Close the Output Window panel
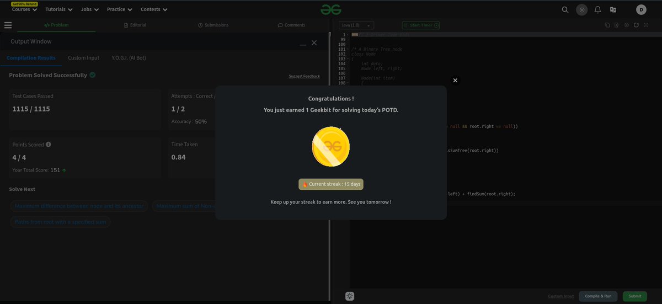Viewport: 662px width, 304px height. pos(314,42)
